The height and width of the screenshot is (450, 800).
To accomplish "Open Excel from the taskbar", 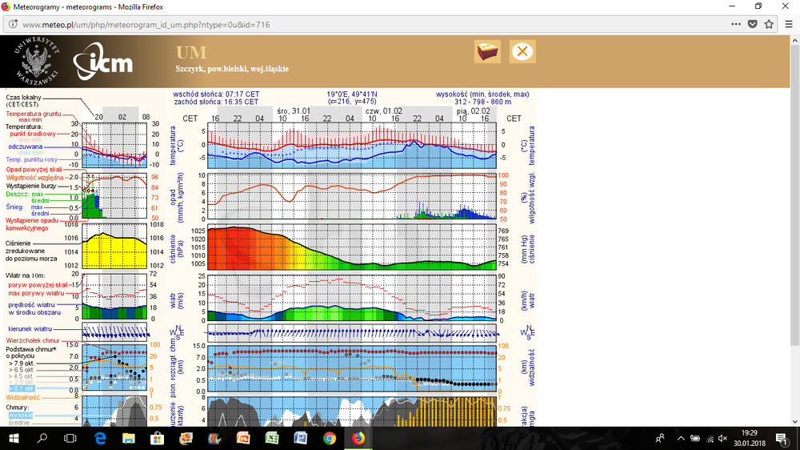I will (x=272, y=438).
